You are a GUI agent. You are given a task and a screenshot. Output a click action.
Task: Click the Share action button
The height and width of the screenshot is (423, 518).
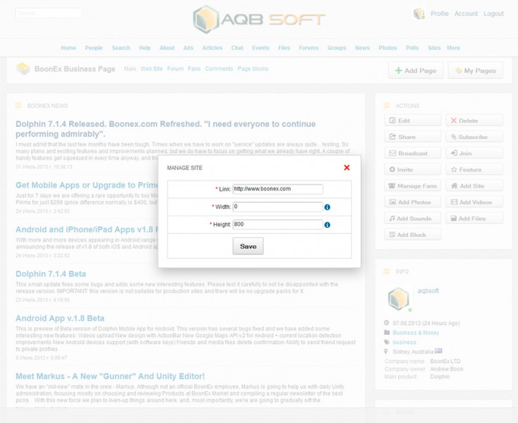412,137
